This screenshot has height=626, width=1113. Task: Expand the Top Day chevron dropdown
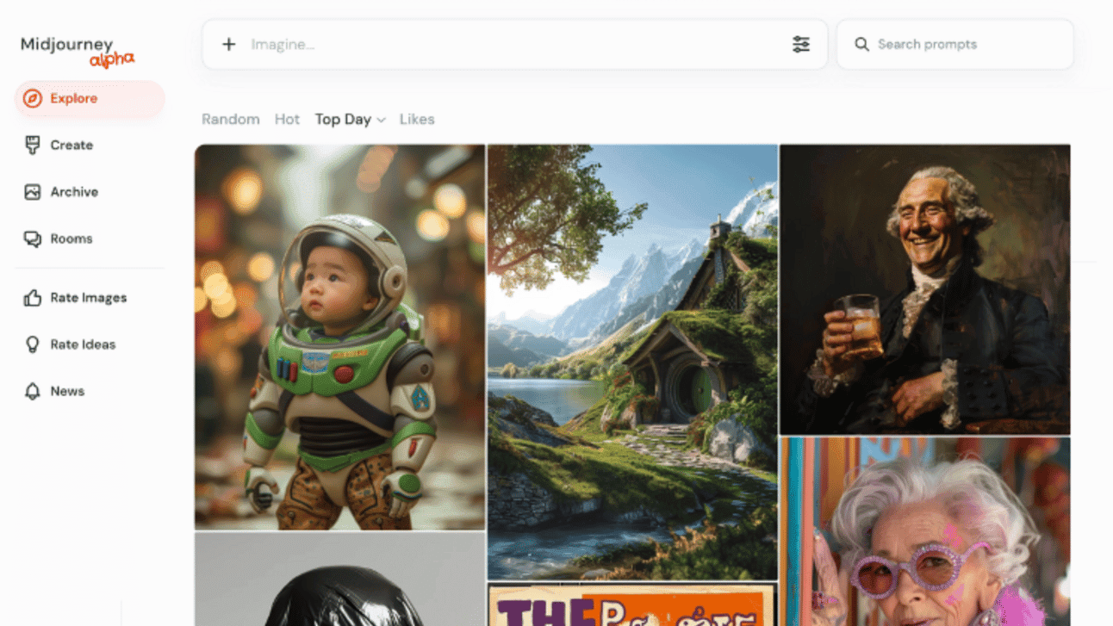pos(381,121)
